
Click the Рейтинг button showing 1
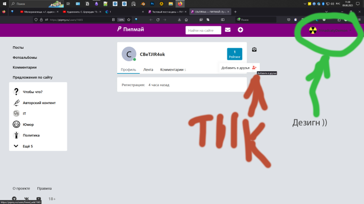pos(234,54)
